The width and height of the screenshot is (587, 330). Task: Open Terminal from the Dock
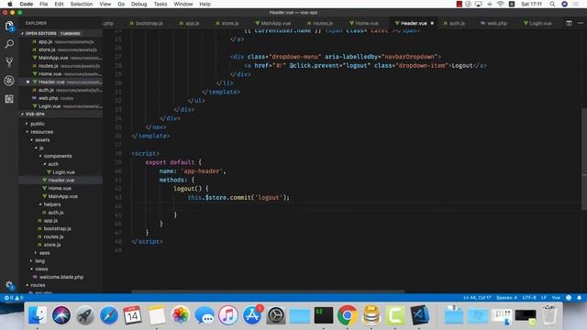coord(324,315)
